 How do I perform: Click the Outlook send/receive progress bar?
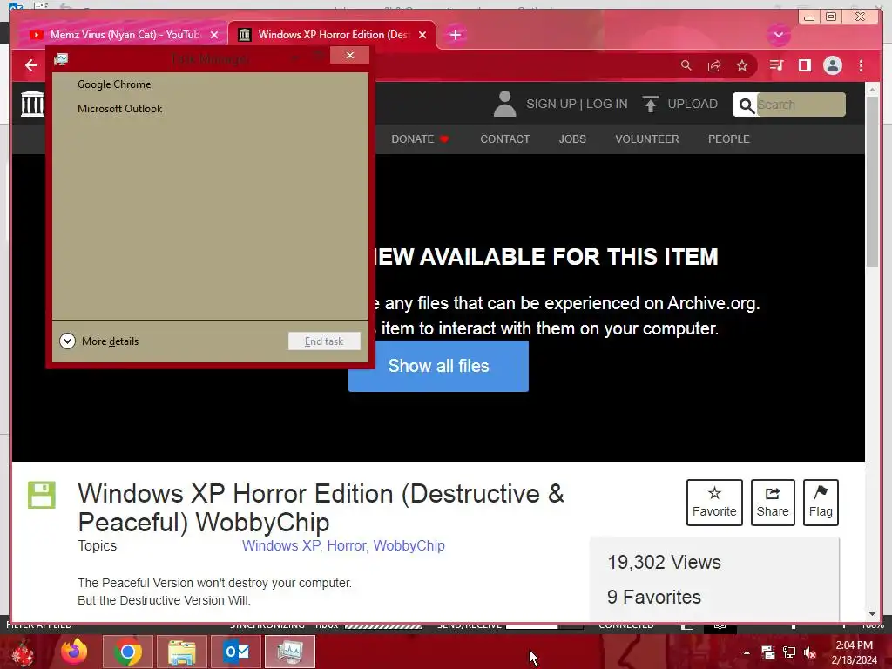click(x=544, y=626)
